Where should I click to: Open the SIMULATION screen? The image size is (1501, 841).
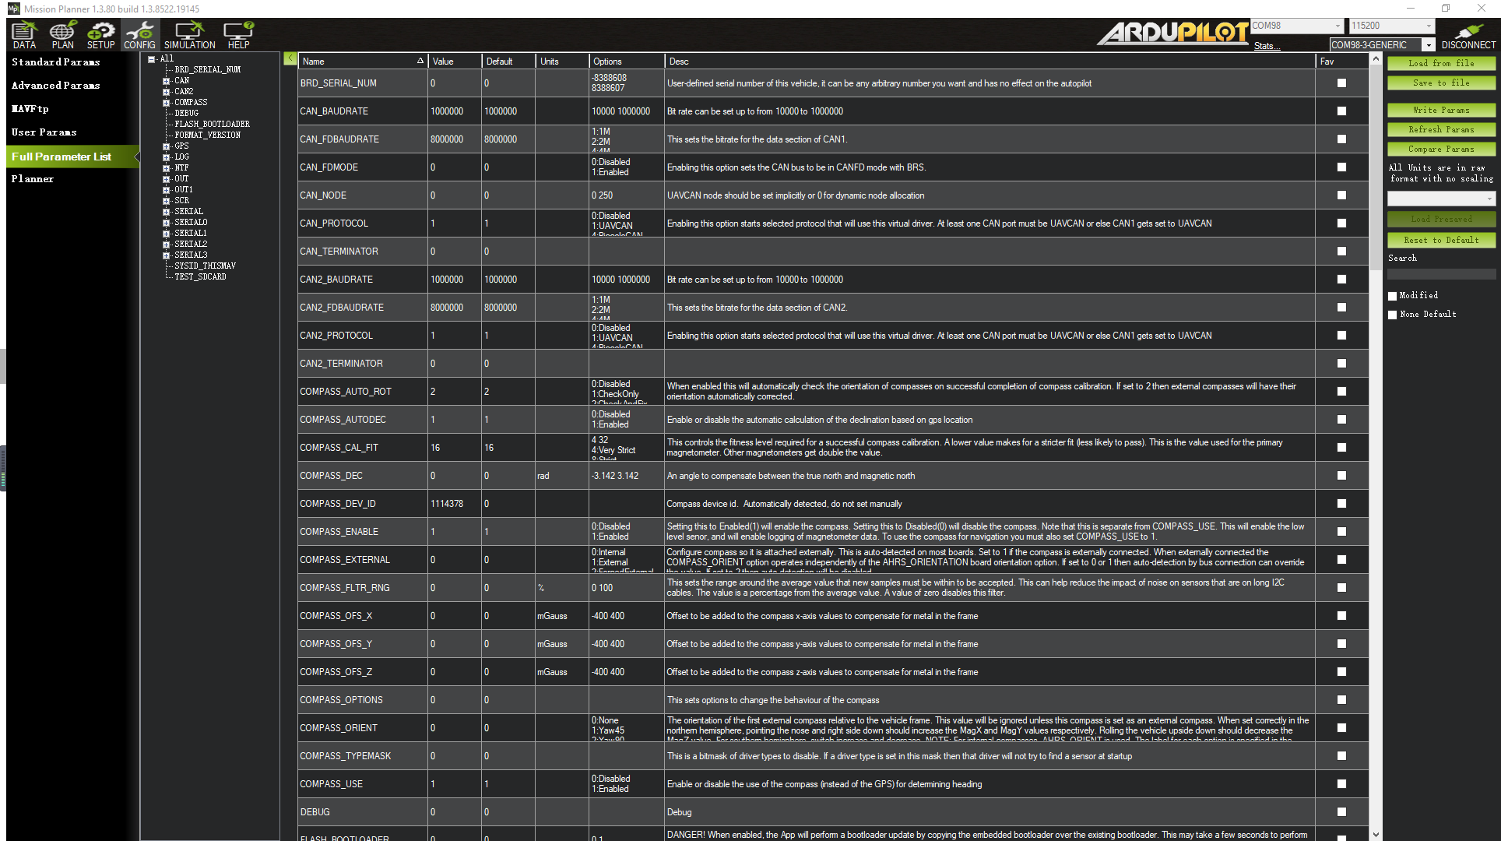pyautogui.click(x=189, y=35)
